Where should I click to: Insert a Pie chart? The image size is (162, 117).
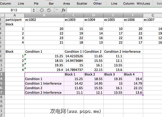36,4
